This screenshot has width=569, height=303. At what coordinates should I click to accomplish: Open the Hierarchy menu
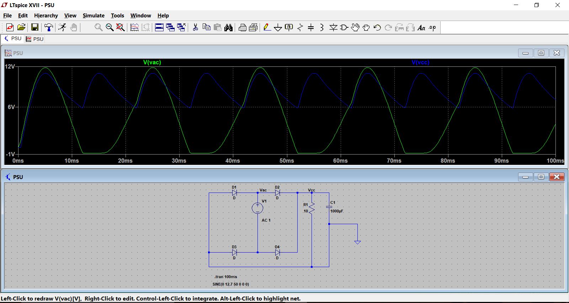click(46, 16)
